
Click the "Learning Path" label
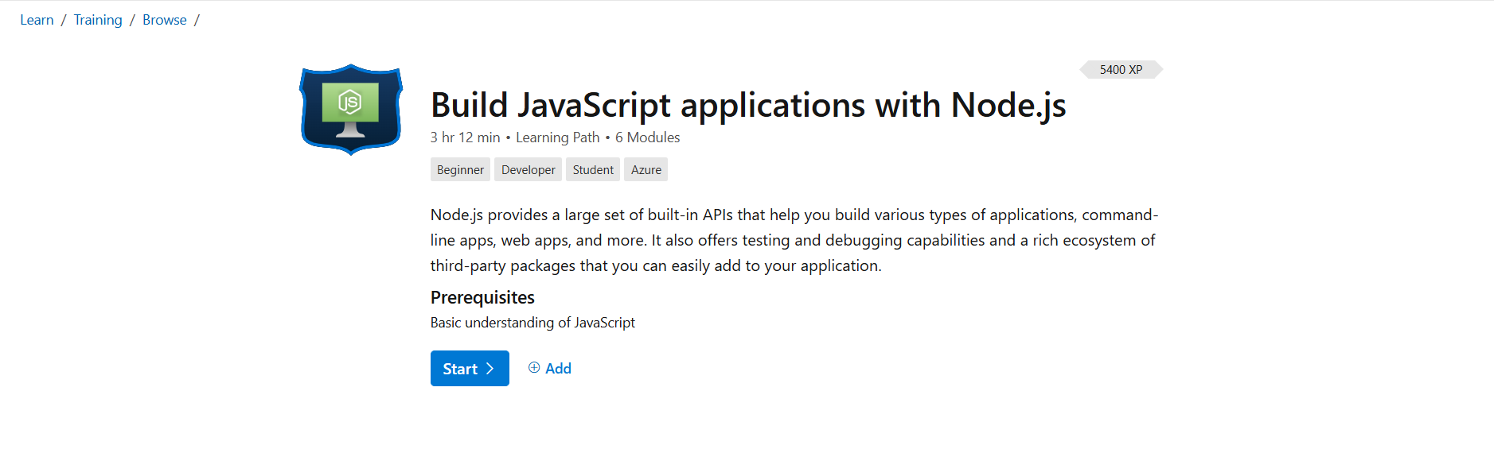point(557,137)
